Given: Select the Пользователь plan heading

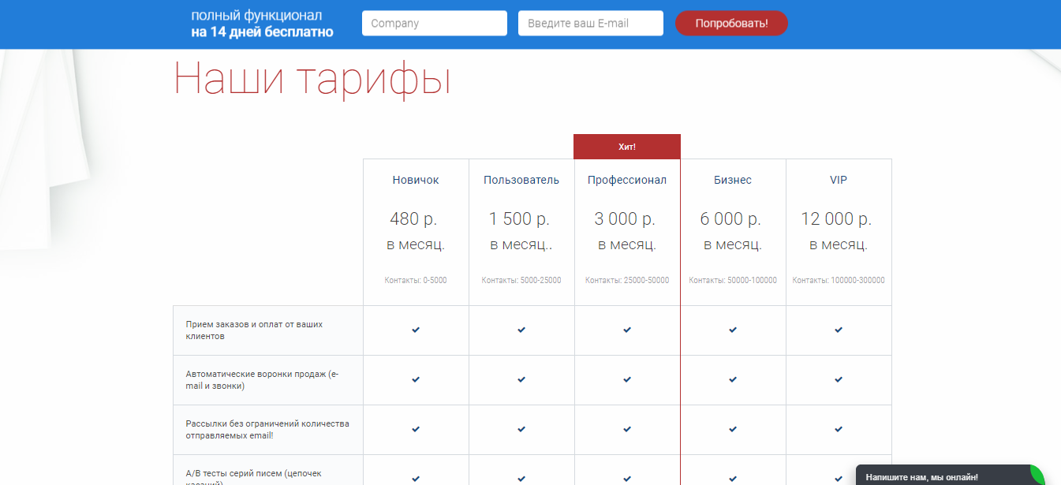Looking at the screenshot, I should 521,180.
